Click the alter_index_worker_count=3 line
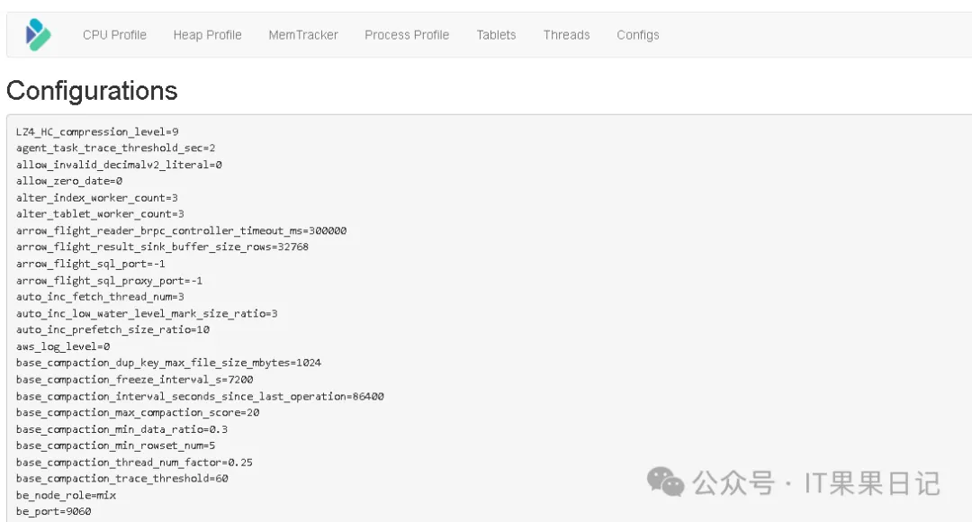972x522 pixels. 97,197
